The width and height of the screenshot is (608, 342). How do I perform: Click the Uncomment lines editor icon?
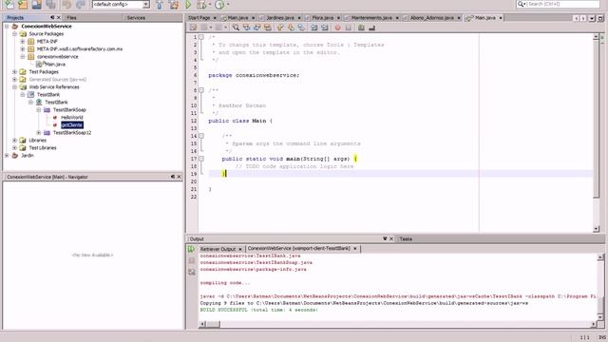pyautogui.click(x=371, y=28)
